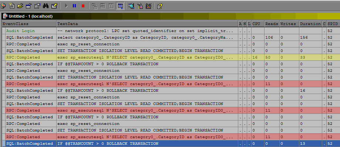
Task: Click the Reads value 106
Action: pos(269,38)
